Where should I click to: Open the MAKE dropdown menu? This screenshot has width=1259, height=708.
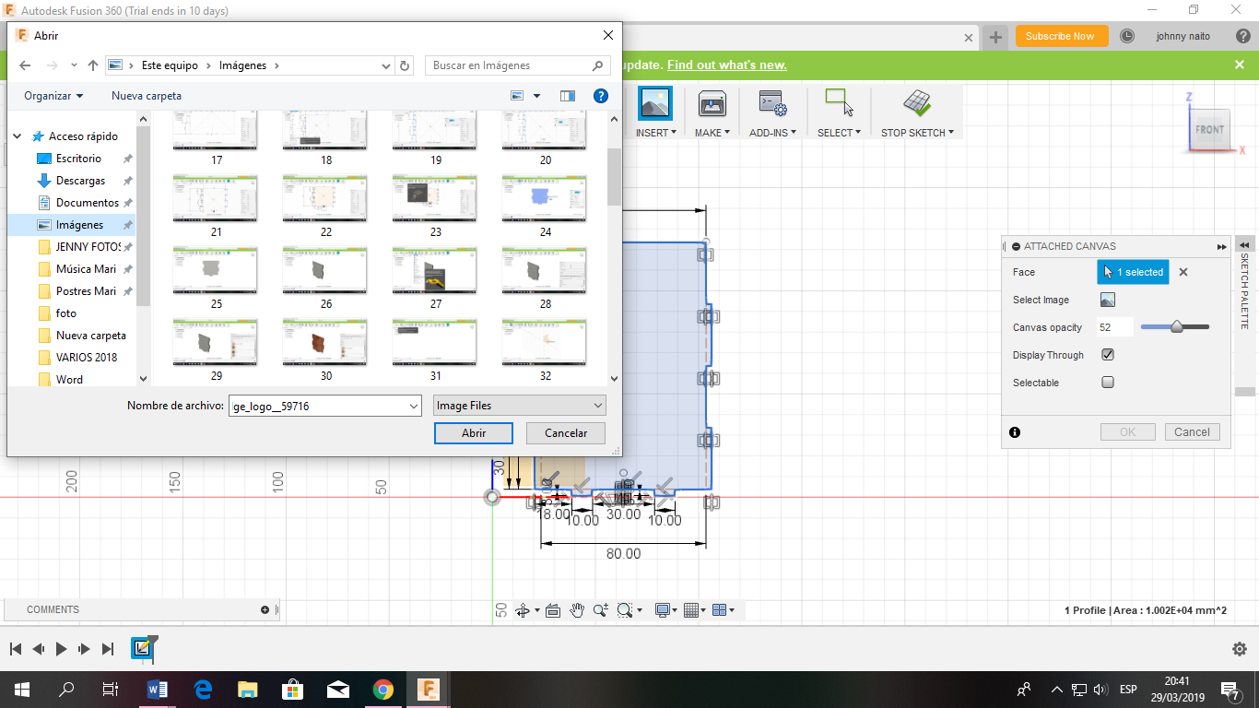point(712,133)
